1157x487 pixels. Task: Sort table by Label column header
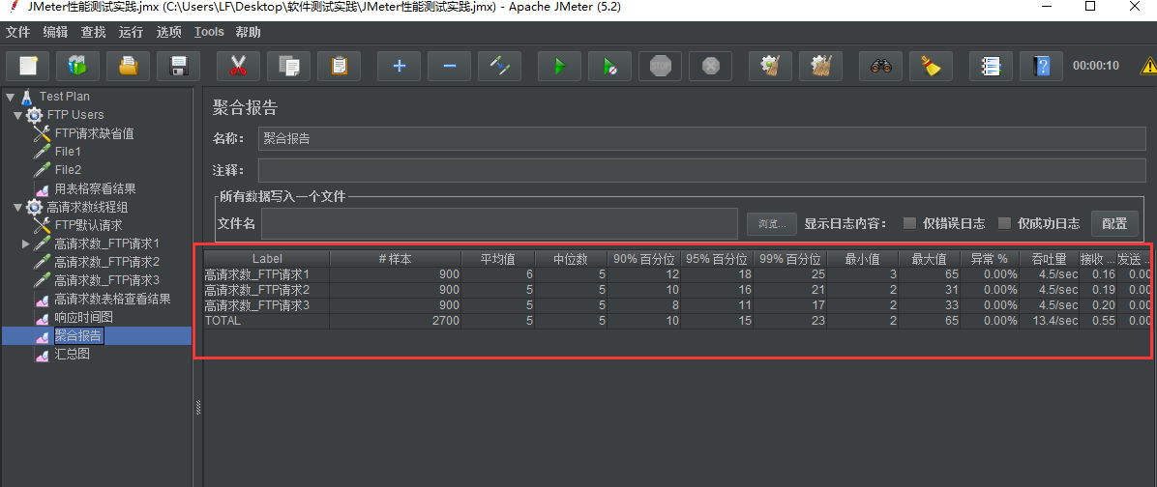point(267,259)
